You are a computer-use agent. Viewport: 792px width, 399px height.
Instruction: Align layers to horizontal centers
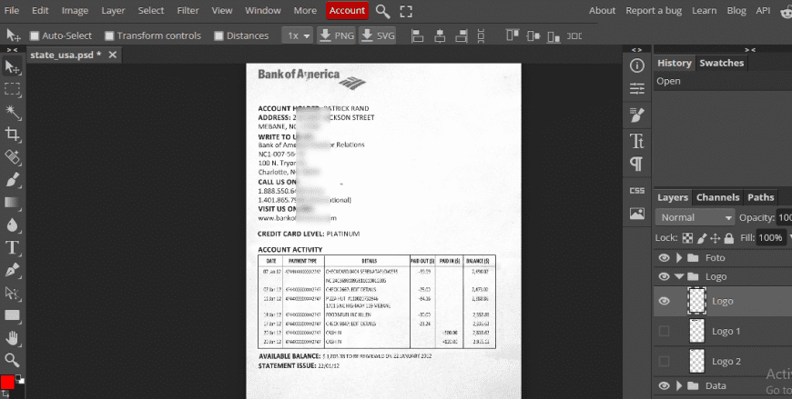[x=440, y=35]
